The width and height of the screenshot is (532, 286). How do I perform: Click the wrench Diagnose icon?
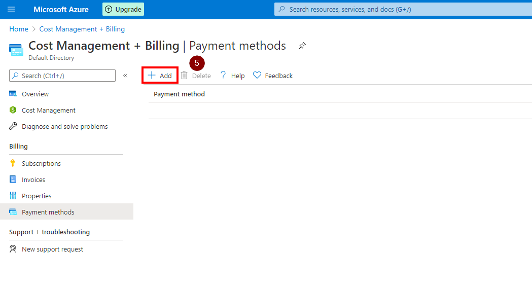(x=13, y=126)
